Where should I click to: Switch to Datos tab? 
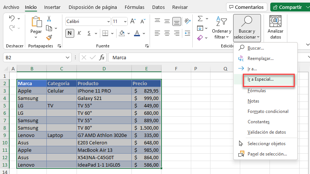(x=159, y=7)
